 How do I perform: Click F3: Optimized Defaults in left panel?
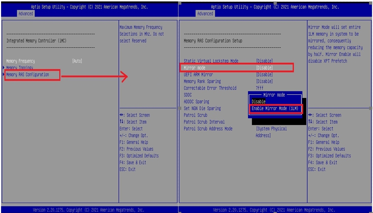pos(139,156)
